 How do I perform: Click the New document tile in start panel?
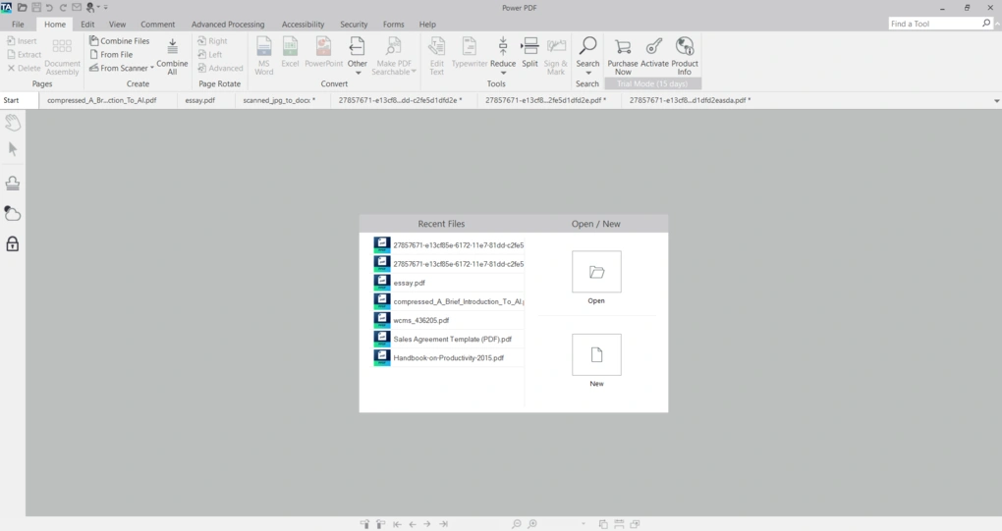pyautogui.click(x=596, y=355)
